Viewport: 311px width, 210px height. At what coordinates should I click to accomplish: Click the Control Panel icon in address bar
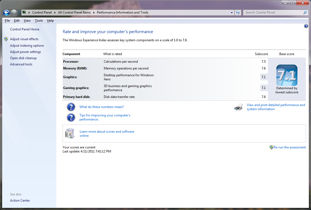[24, 12]
